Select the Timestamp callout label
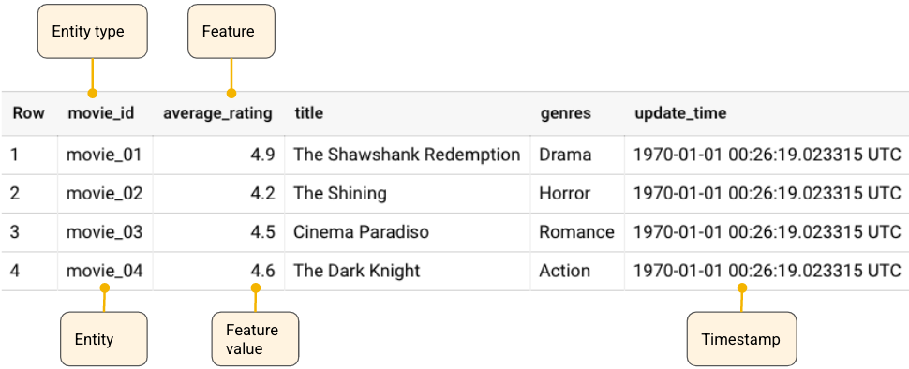Screen dimensions: 909x369 coord(741,339)
